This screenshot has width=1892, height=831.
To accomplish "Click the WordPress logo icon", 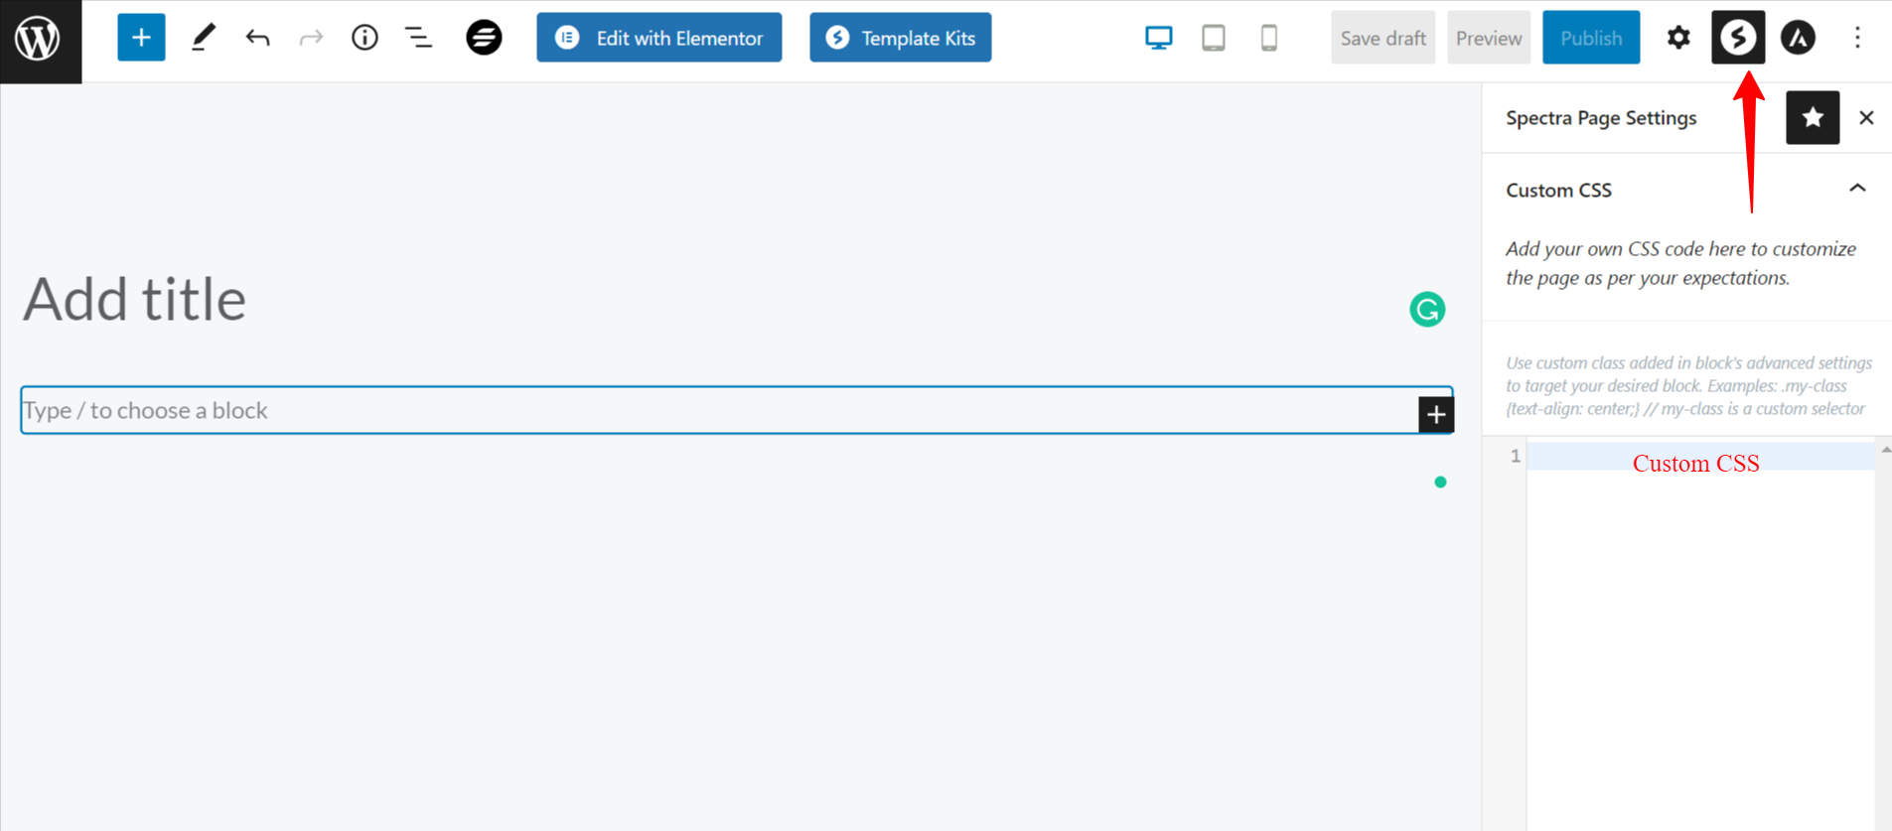I will coord(40,40).
